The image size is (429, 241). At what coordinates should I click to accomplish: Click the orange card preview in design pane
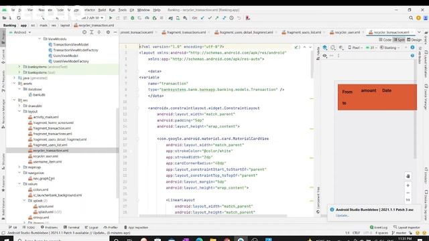click(377, 97)
